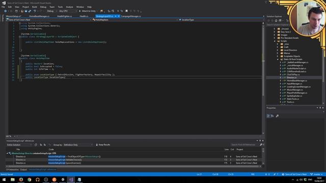The width and height of the screenshot is (326, 183).
Task: Open the Windows Start menu
Action: click(x=4, y=179)
